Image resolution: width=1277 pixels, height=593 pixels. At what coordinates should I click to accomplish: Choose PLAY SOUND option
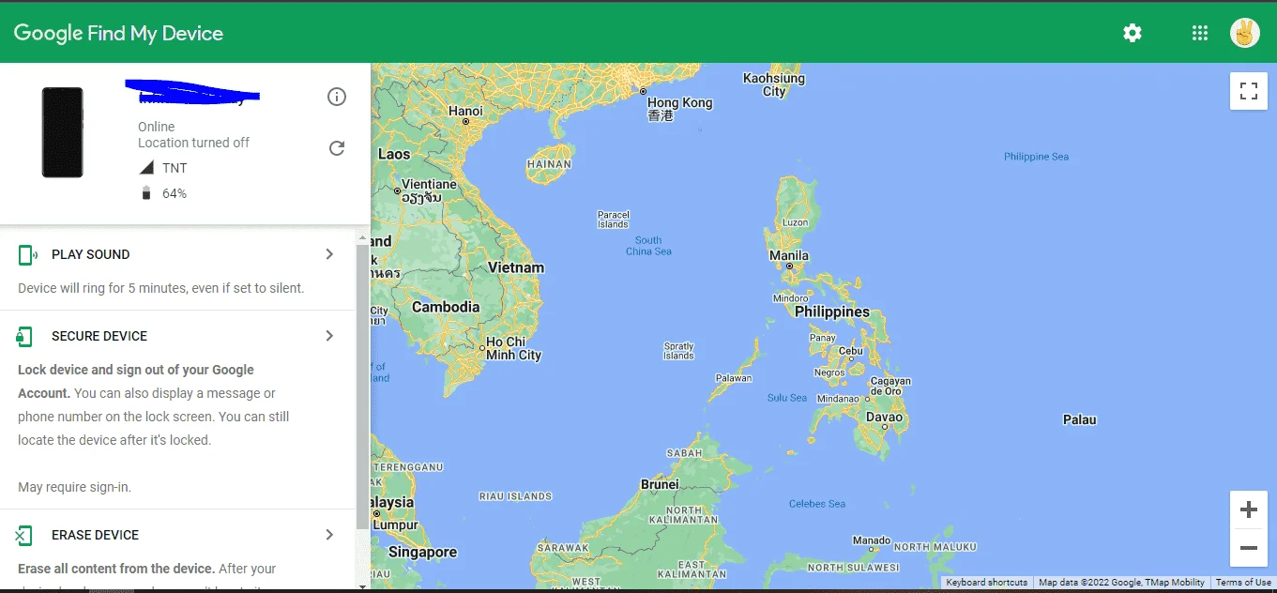tap(91, 254)
